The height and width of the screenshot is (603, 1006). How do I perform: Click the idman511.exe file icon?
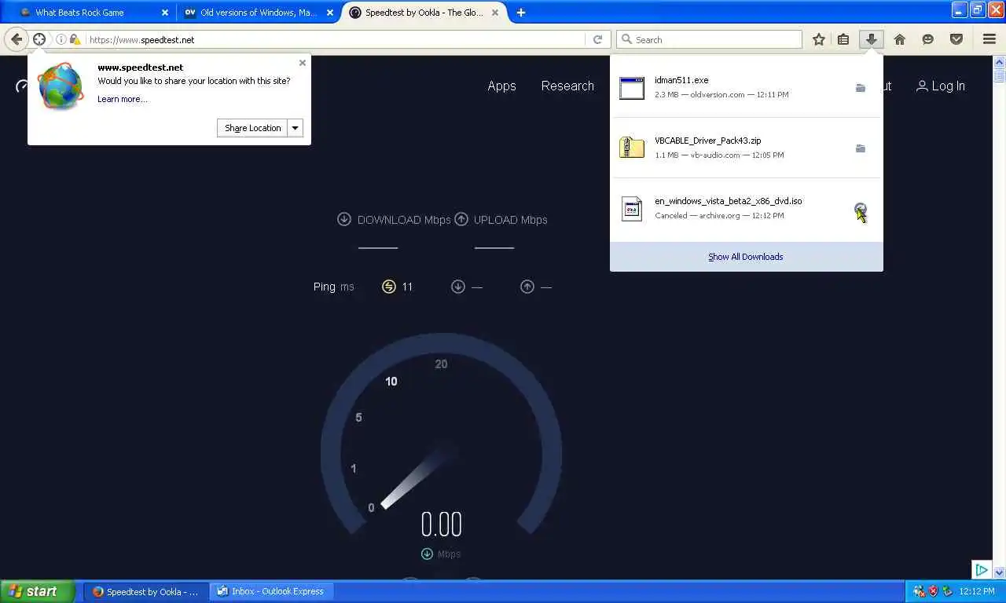(632, 88)
